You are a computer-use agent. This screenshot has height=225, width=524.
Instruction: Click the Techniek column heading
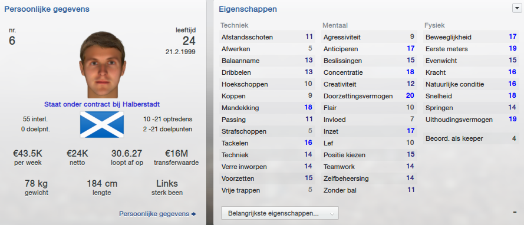tap(234, 25)
